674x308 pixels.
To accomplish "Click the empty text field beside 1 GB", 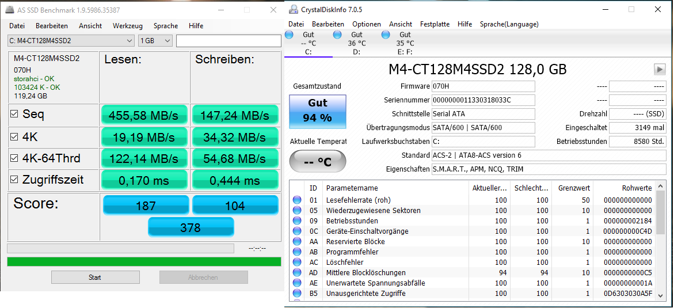I will tap(229, 41).
